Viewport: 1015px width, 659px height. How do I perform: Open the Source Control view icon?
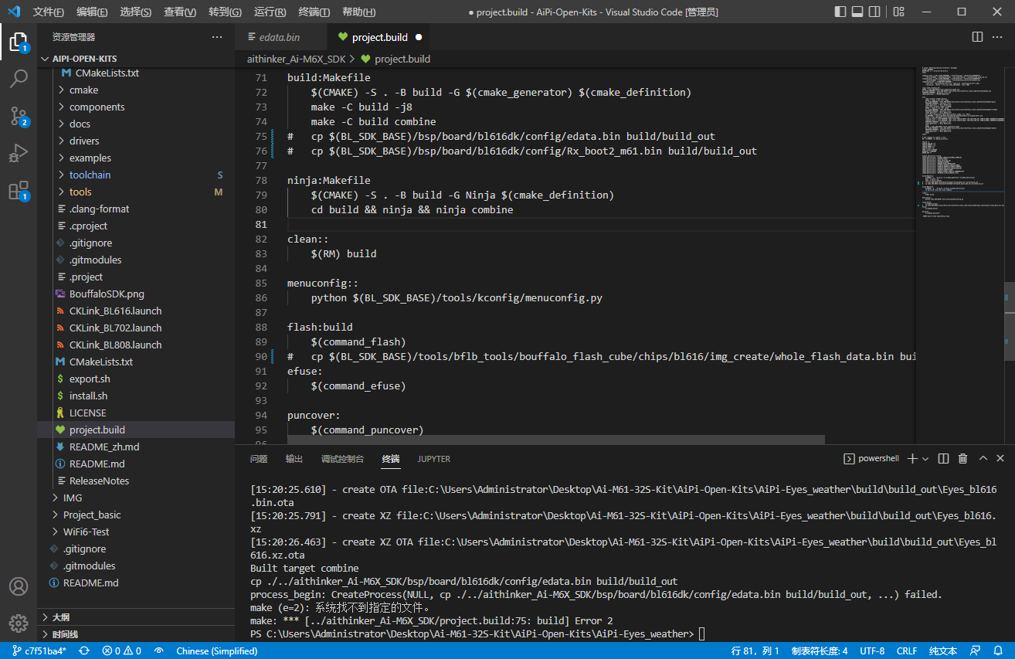(x=19, y=116)
